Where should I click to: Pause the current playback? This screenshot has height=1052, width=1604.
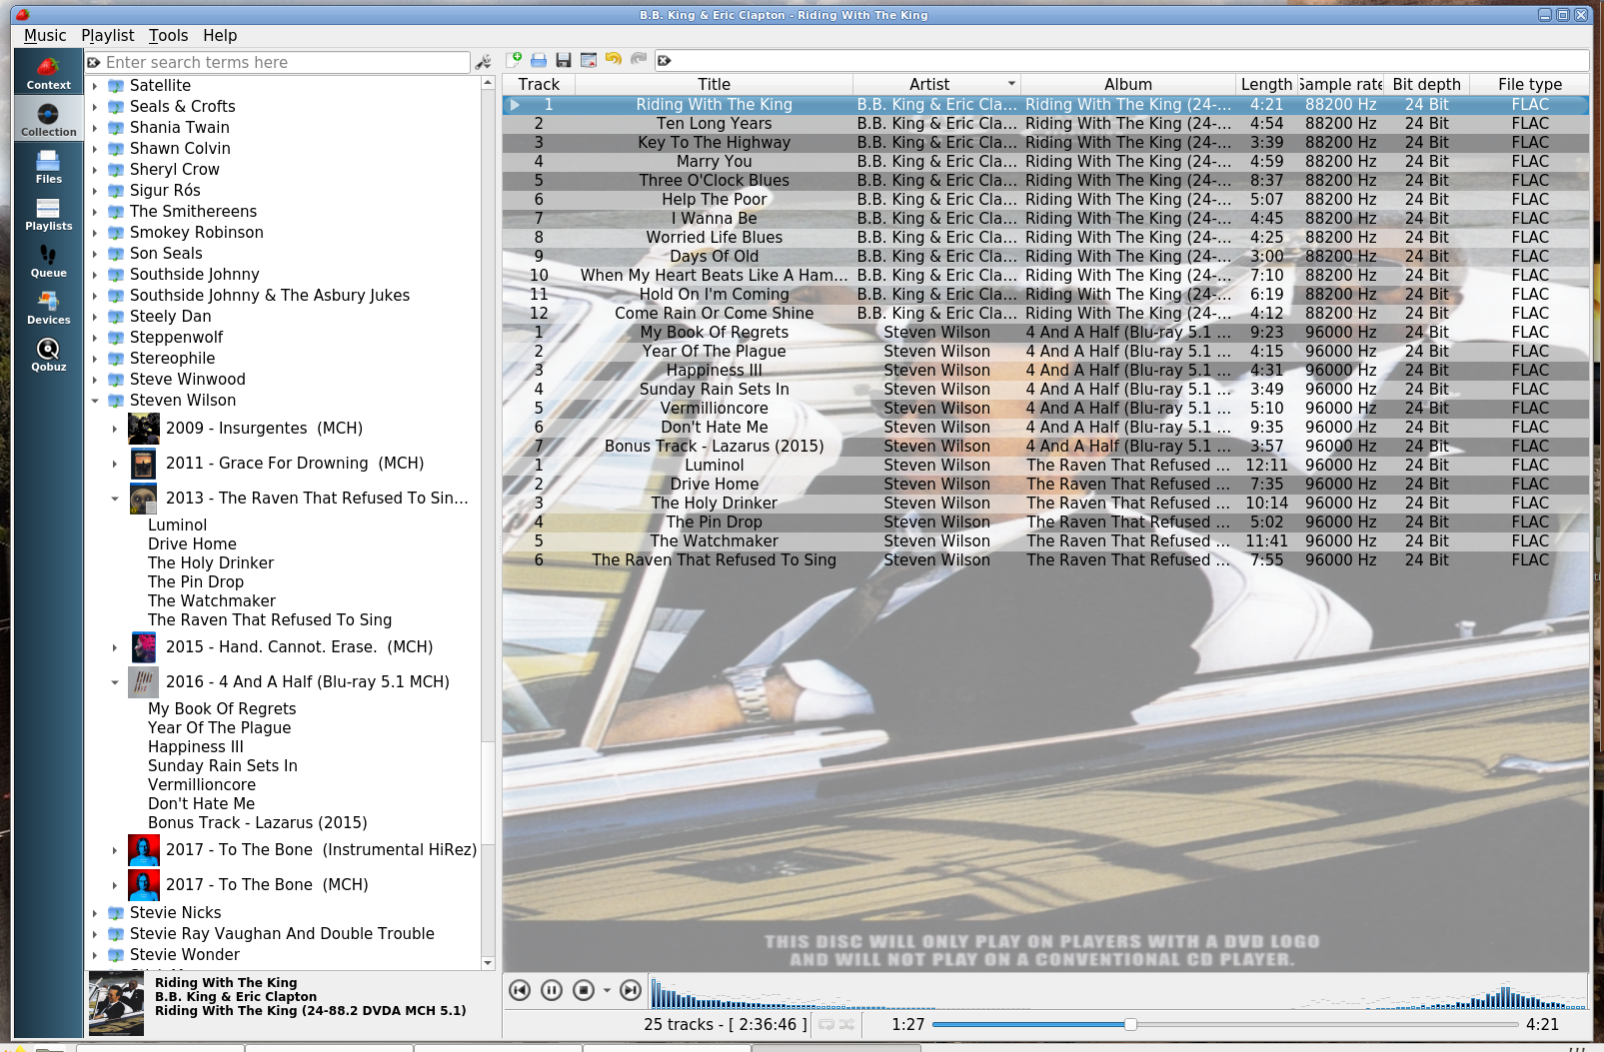[x=552, y=990]
